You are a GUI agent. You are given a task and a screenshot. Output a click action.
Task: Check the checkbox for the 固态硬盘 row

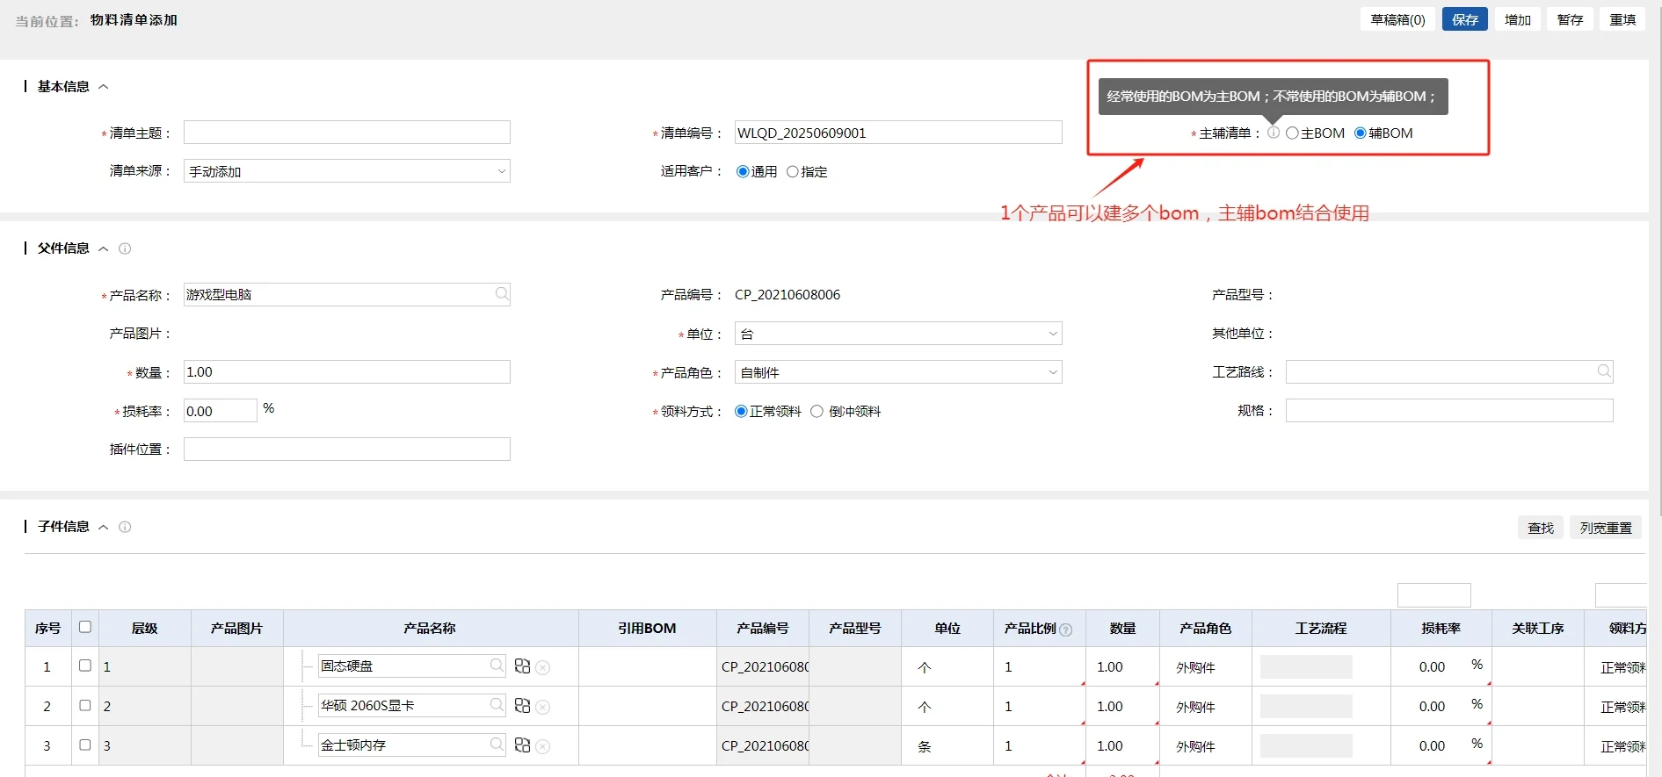tap(85, 665)
